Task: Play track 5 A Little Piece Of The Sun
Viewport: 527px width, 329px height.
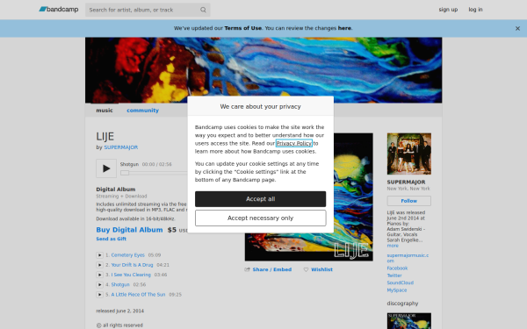Action: click(x=99, y=295)
